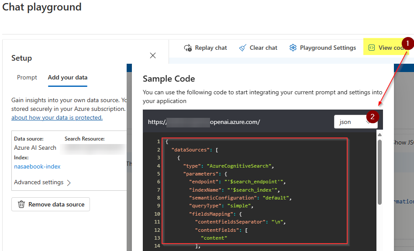Image resolution: width=414 pixels, height=251 pixels.
Task: Open link about how your data is protected
Action: pos(57,117)
